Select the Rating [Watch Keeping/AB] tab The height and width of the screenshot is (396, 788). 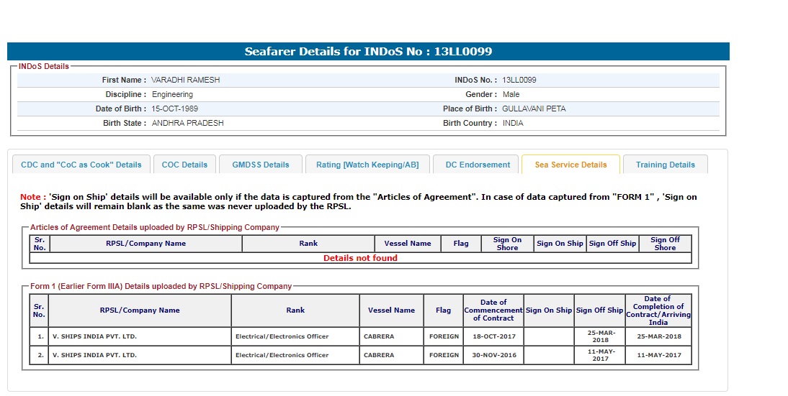367,165
